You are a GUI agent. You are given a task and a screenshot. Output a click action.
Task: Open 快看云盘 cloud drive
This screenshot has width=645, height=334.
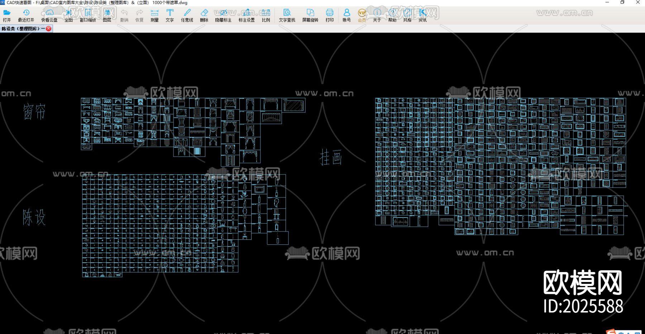point(49,15)
